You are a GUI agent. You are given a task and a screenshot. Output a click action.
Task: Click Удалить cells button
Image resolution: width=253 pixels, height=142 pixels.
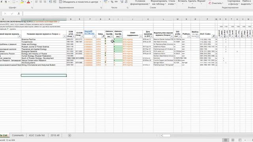pyautogui.click(x=192, y=2)
